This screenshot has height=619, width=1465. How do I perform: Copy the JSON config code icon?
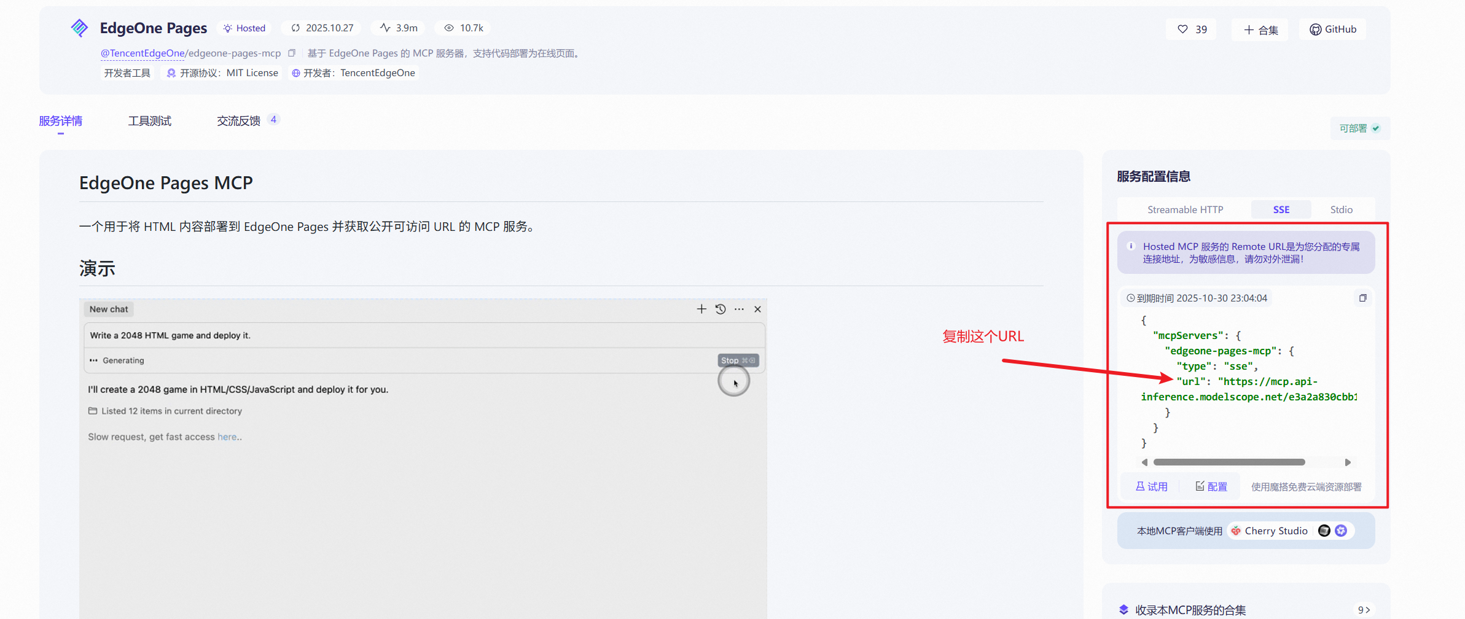pyautogui.click(x=1362, y=298)
